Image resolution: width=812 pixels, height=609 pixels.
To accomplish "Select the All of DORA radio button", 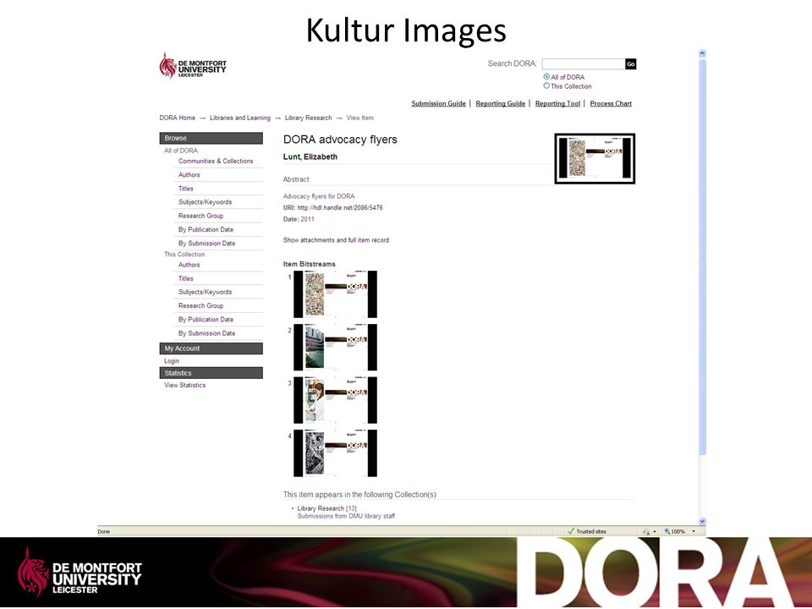I will tap(546, 77).
